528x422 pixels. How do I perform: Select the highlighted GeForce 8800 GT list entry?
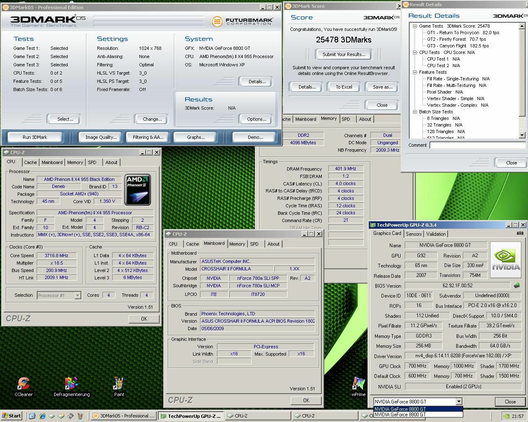click(x=418, y=409)
